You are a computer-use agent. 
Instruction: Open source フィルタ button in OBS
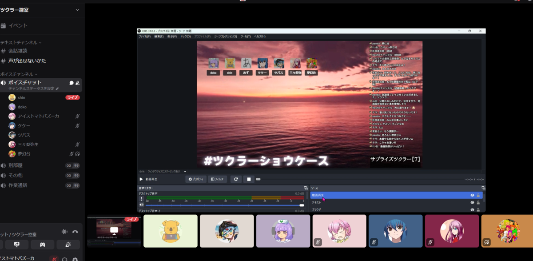218,179
